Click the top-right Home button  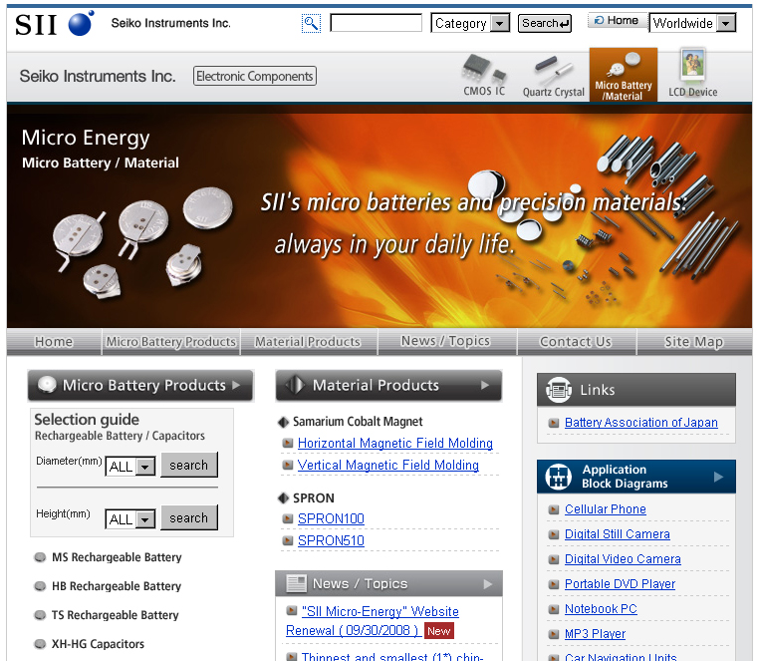(x=618, y=20)
